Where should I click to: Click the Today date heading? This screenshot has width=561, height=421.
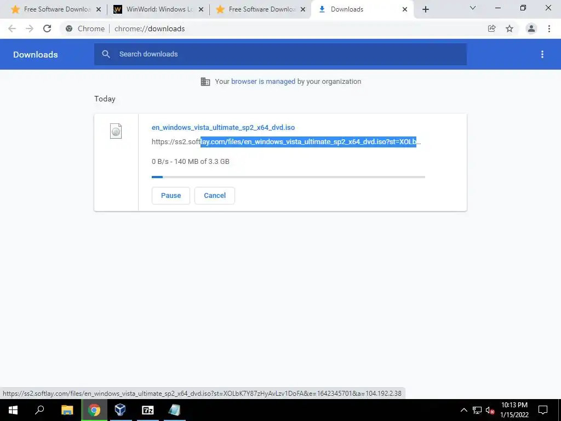[x=105, y=99]
